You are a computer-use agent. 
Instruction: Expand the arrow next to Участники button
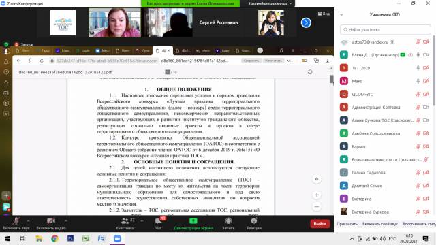tap(142, 220)
